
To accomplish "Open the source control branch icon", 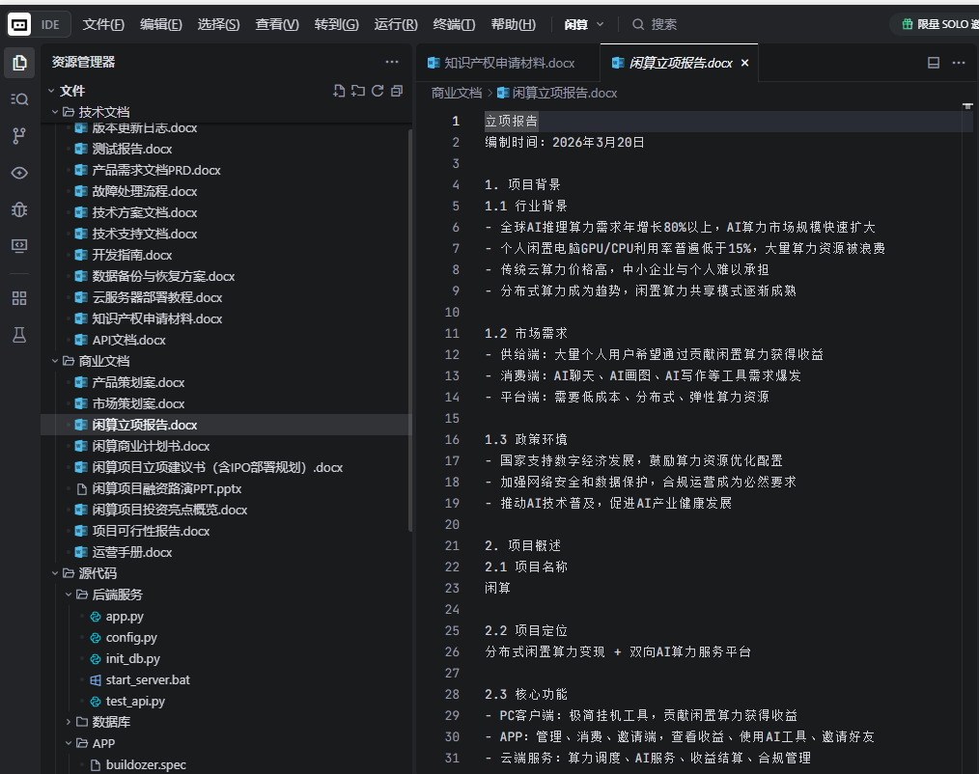I will click(19, 136).
